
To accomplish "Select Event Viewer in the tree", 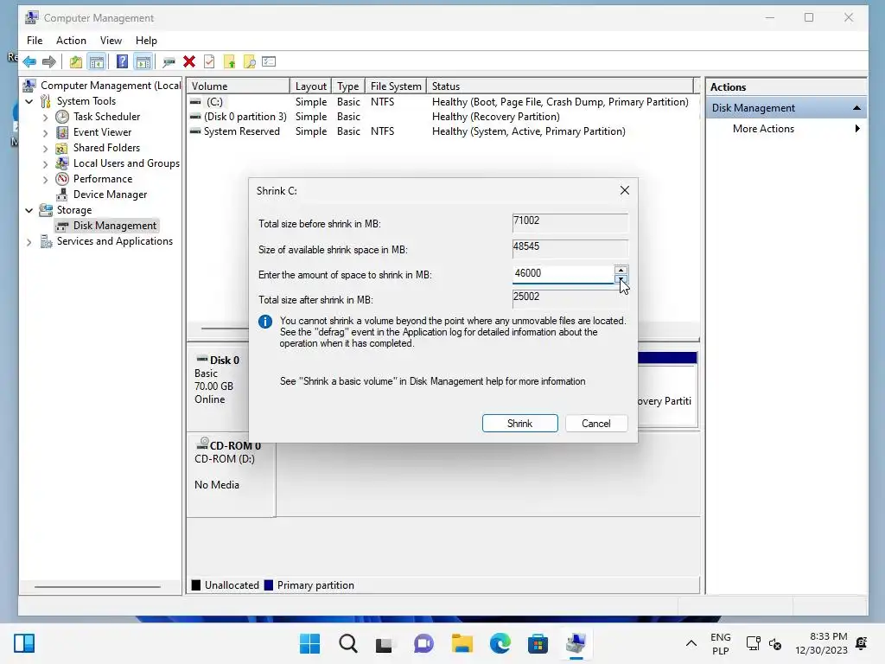I will pos(102,132).
